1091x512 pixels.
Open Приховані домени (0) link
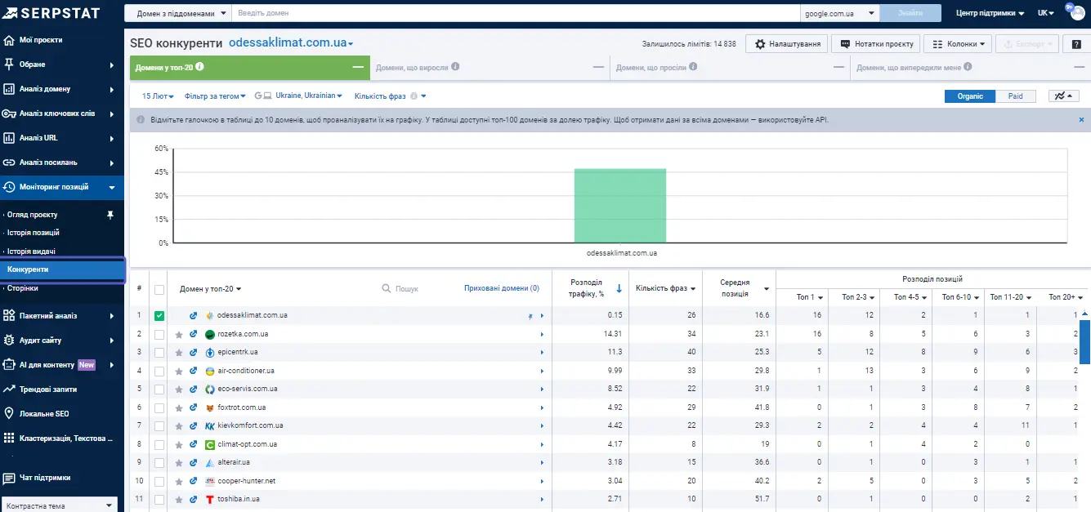tap(501, 288)
